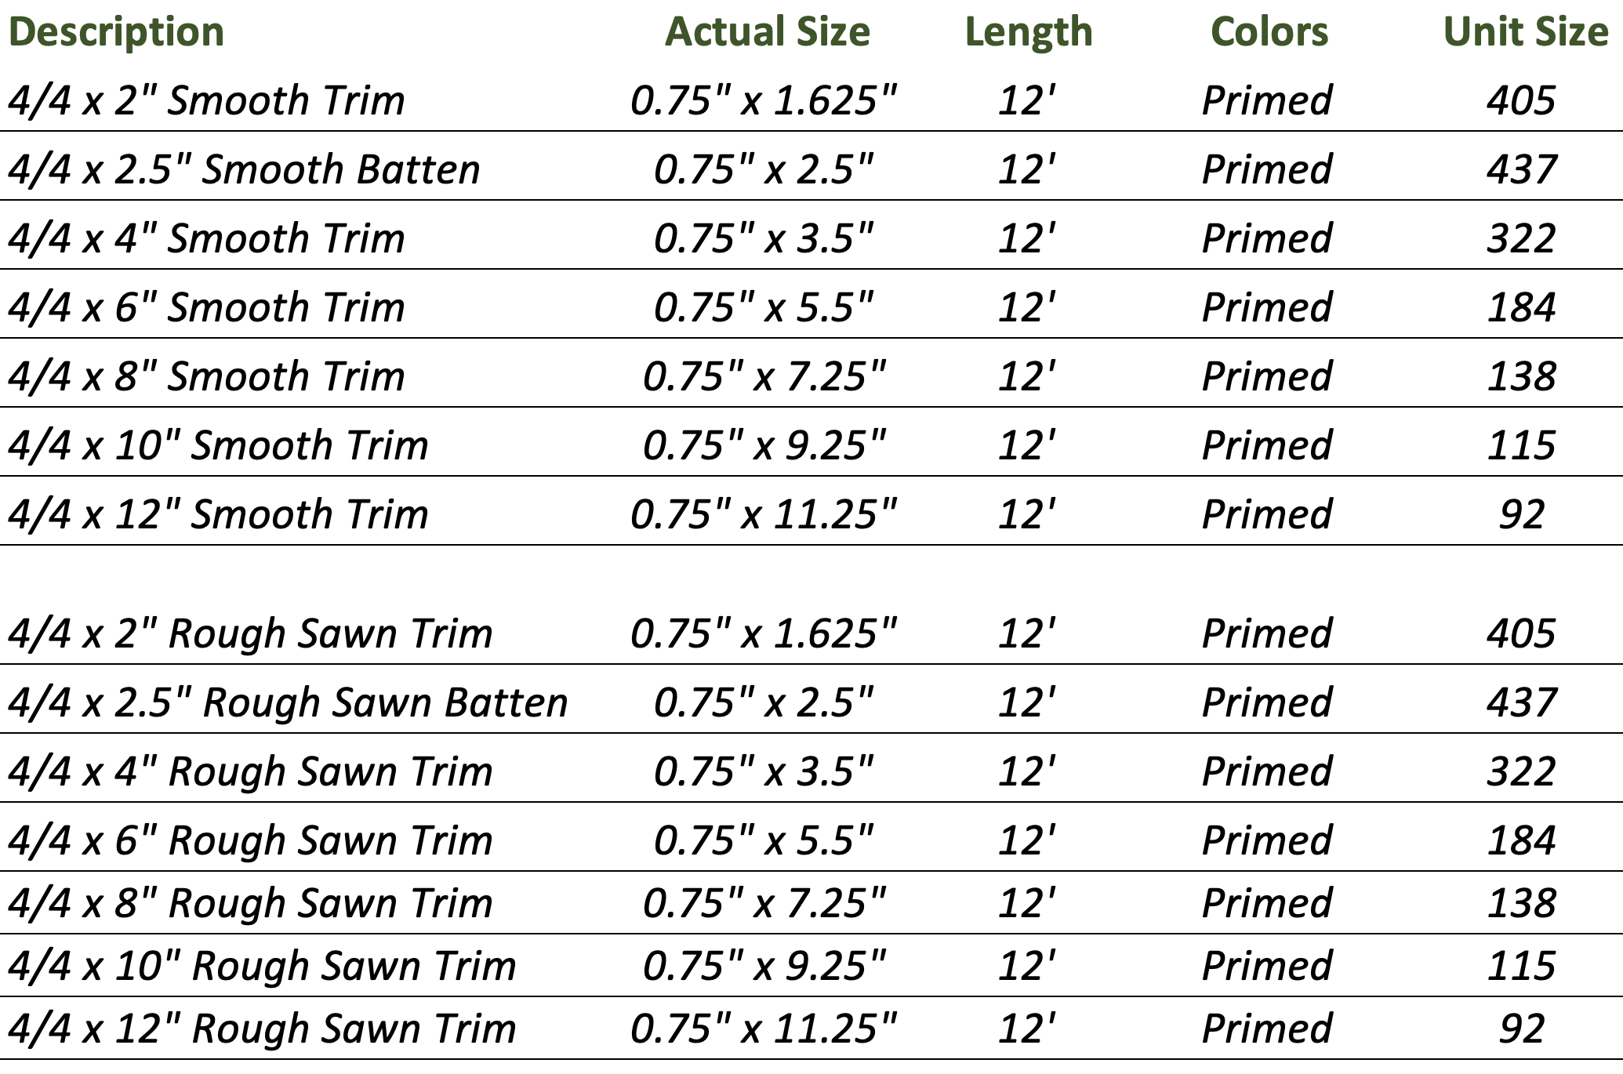
Task: Select the Actual Size column header
Action: click(767, 32)
